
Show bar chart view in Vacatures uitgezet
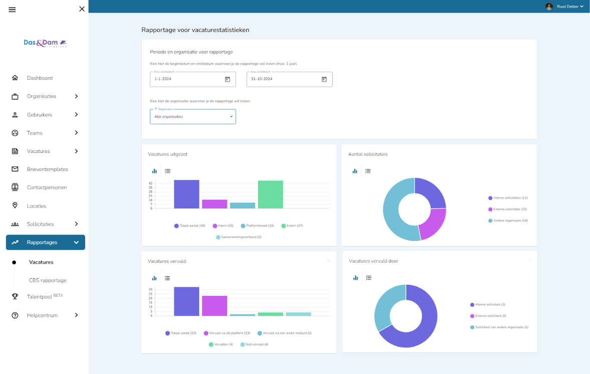tap(155, 171)
